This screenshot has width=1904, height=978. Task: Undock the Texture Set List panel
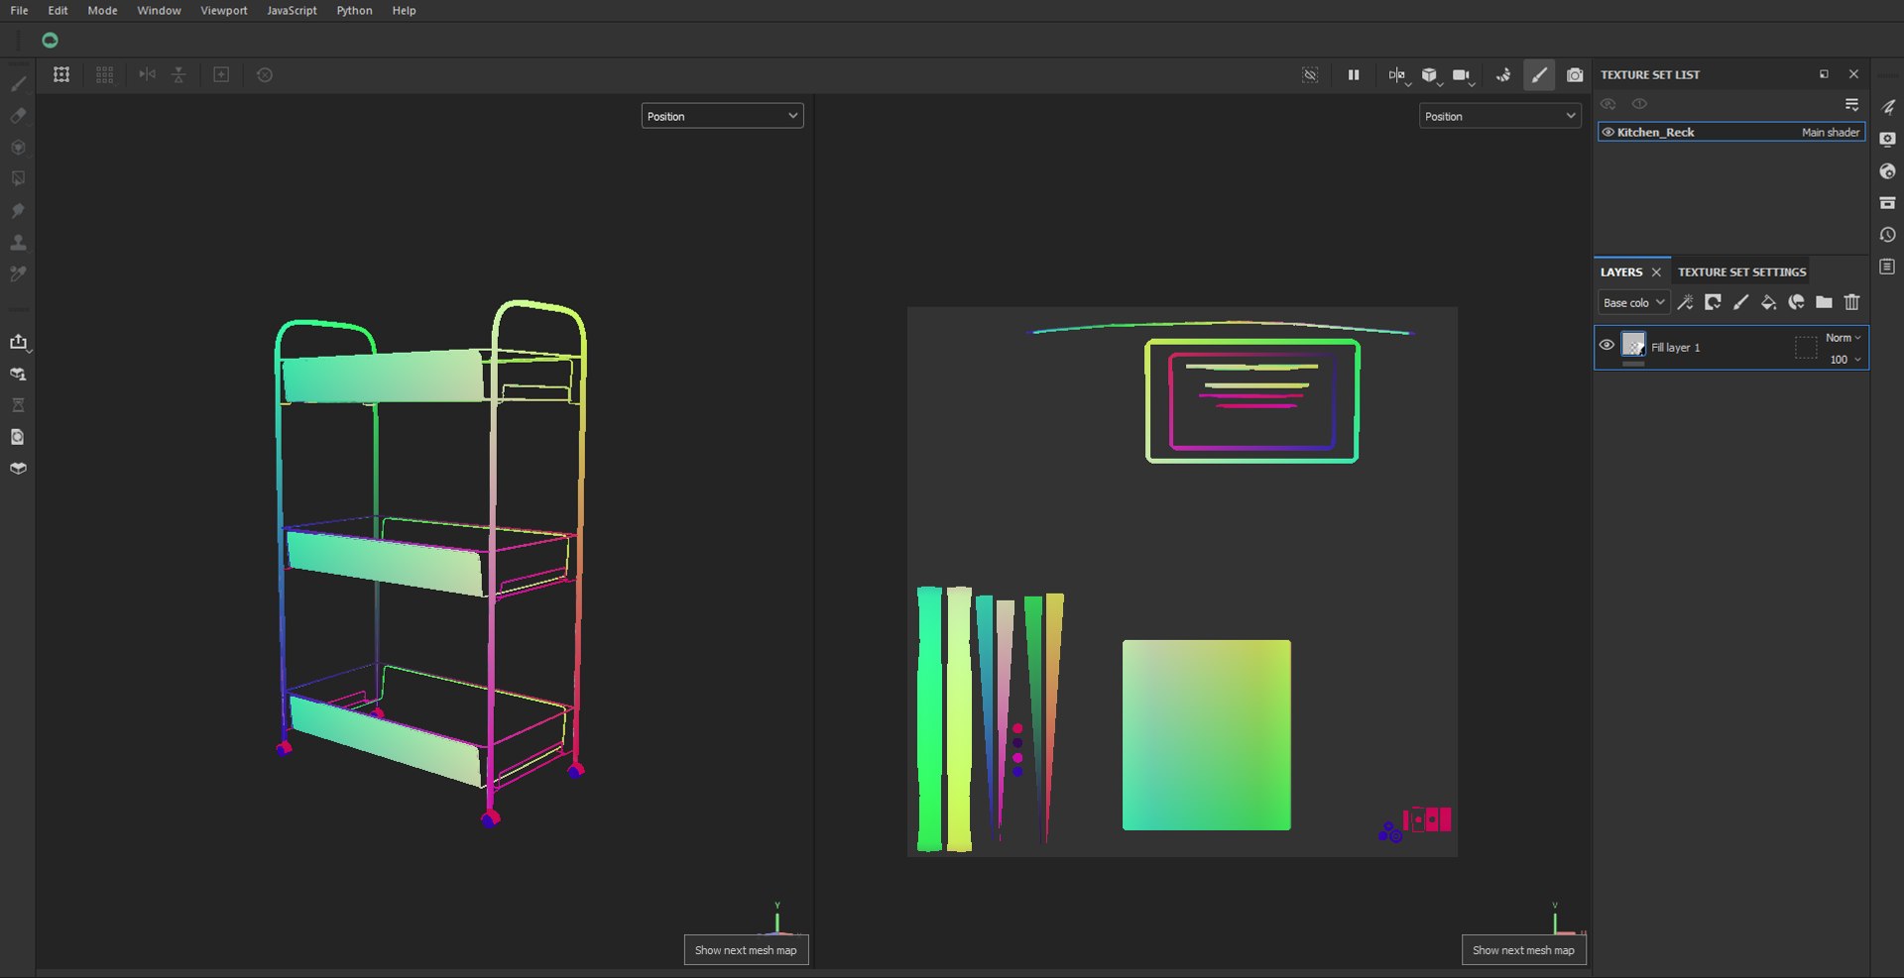click(1824, 74)
